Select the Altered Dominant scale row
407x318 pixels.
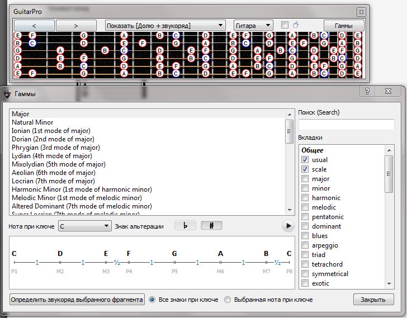pyautogui.click(x=148, y=206)
